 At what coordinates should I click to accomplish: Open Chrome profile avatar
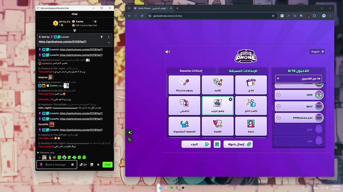click(x=324, y=16)
